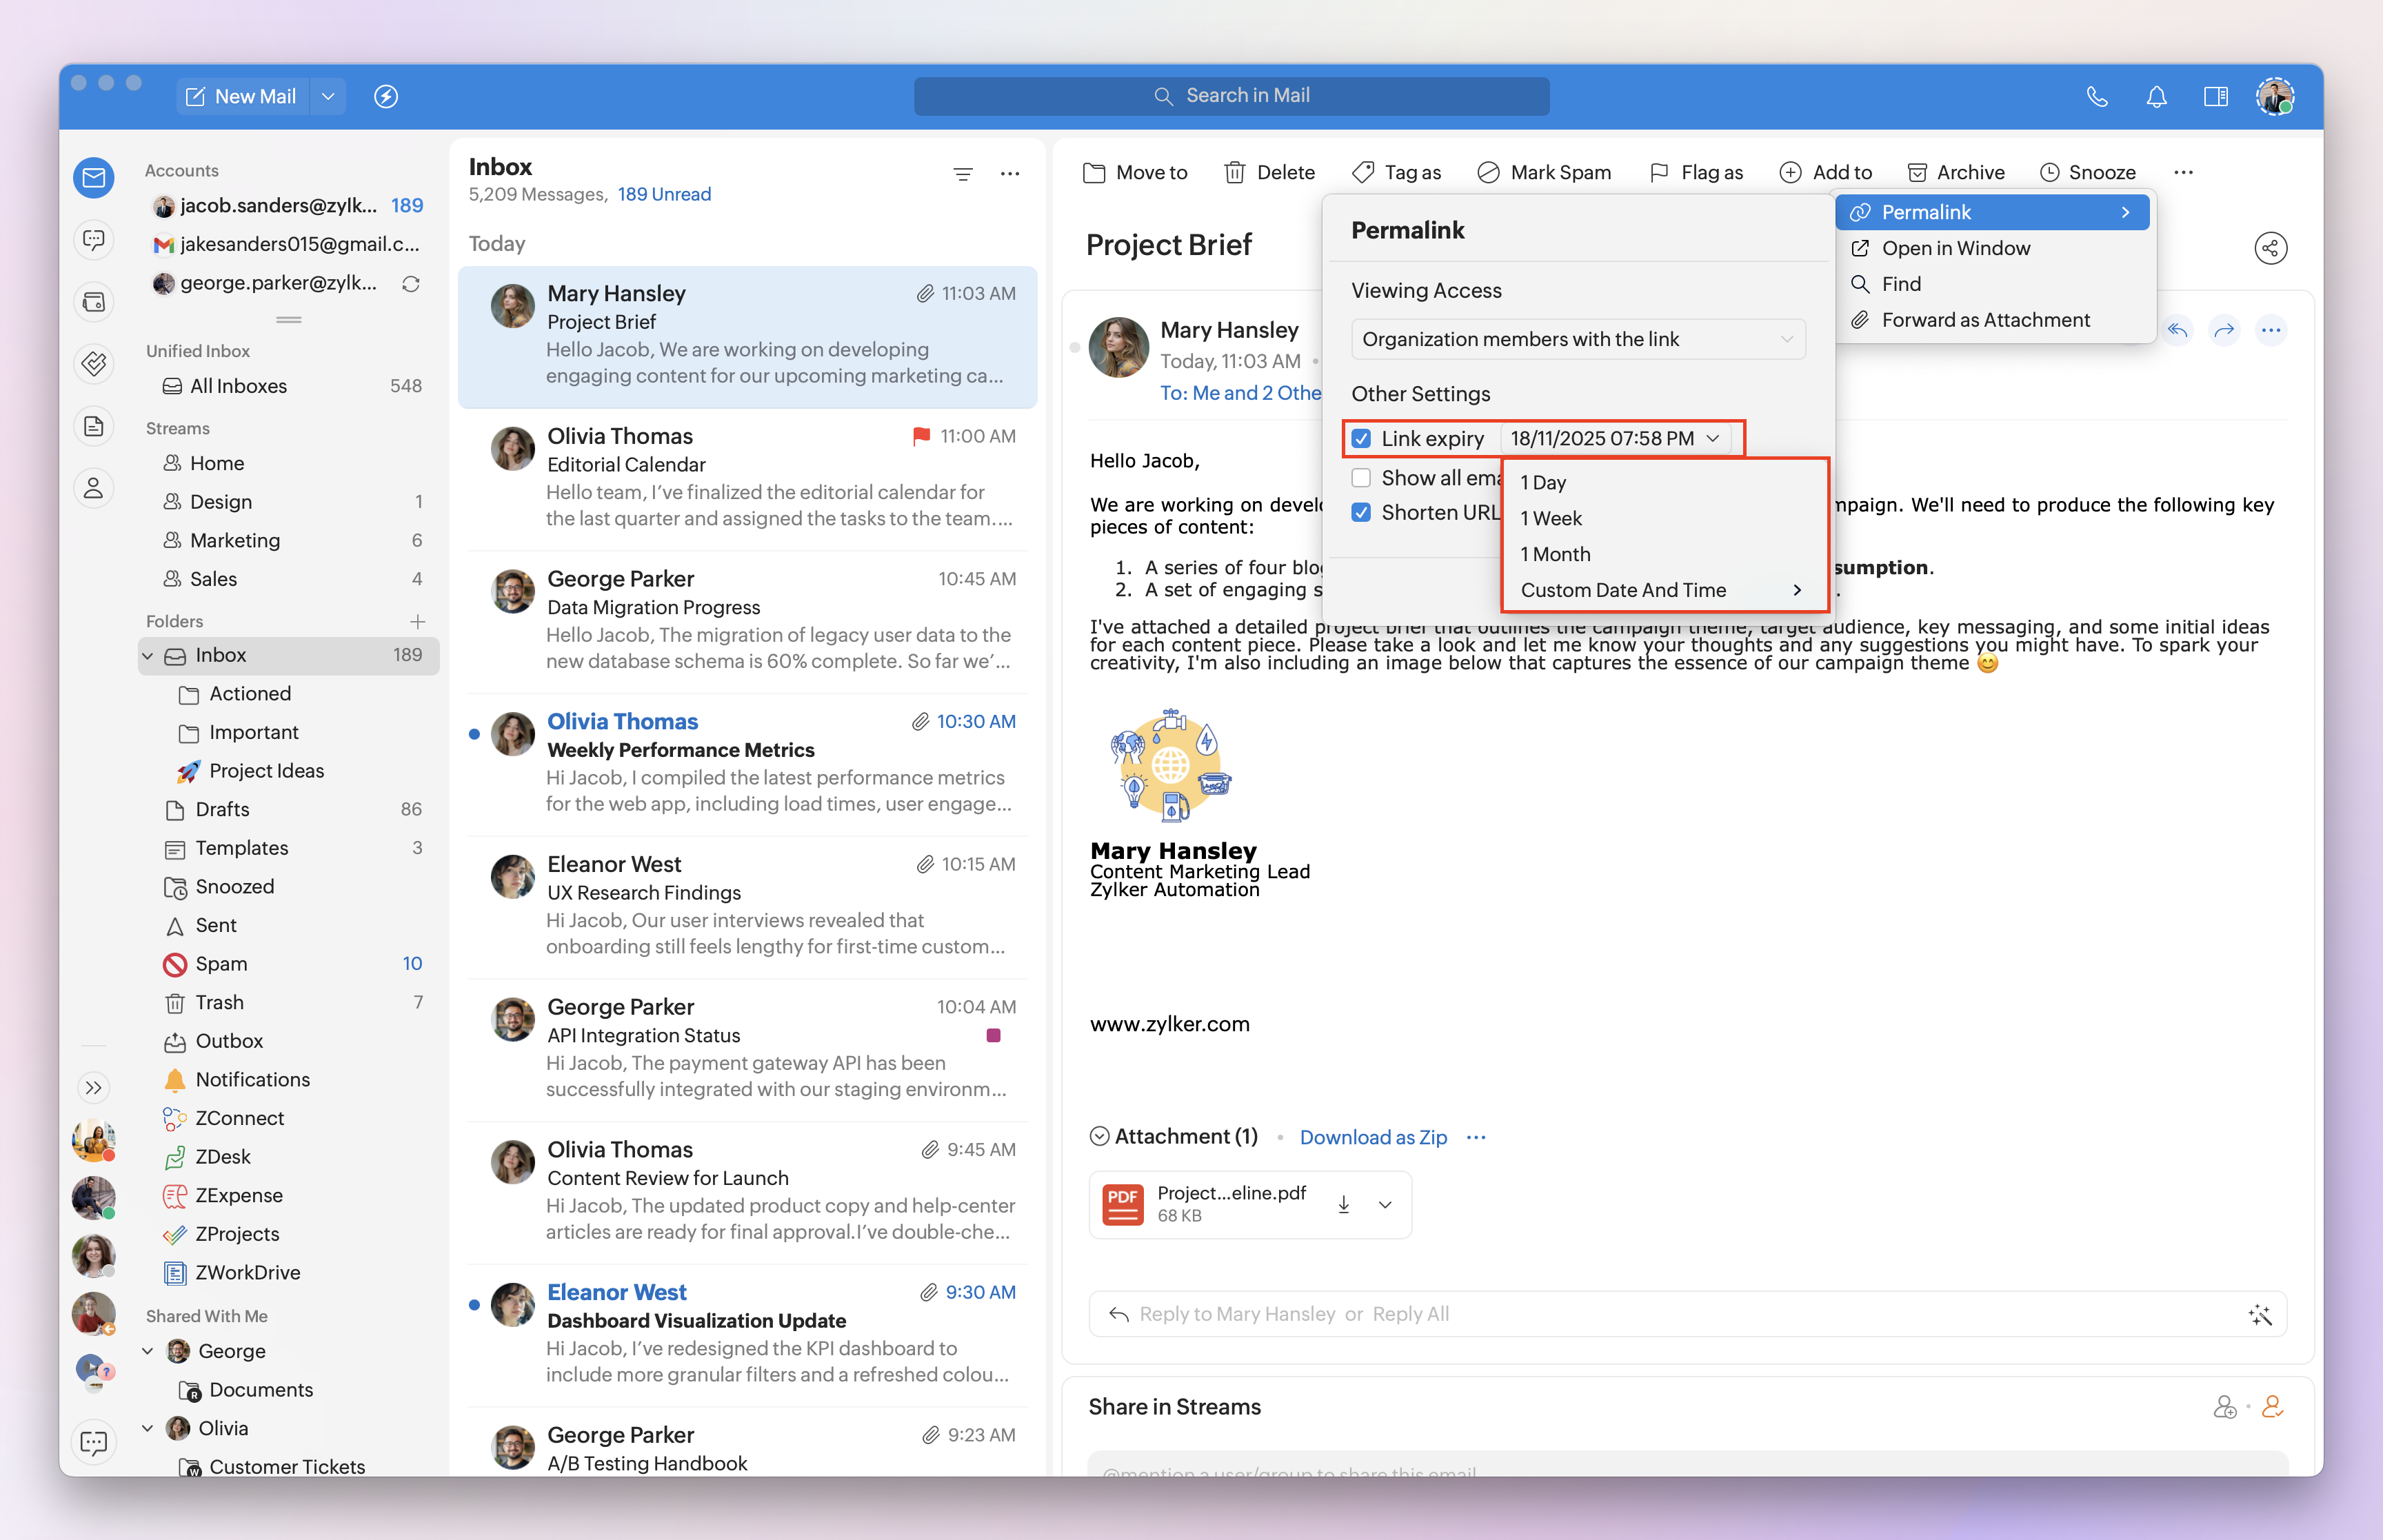Enable the Show all emails checkbox
The width and height of the screenshot is (2383, 1540).
(1361, 477)
